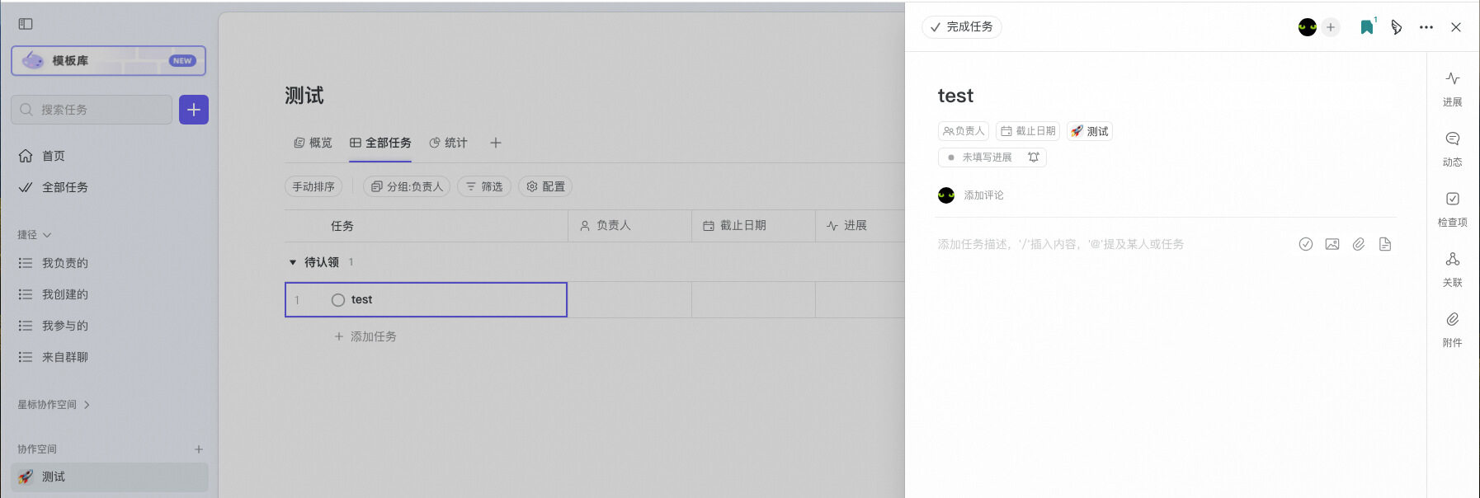Open the 分组:负责人 grouping dropdown
Viewport: 1480px width, 498px height.
[407, 187]
